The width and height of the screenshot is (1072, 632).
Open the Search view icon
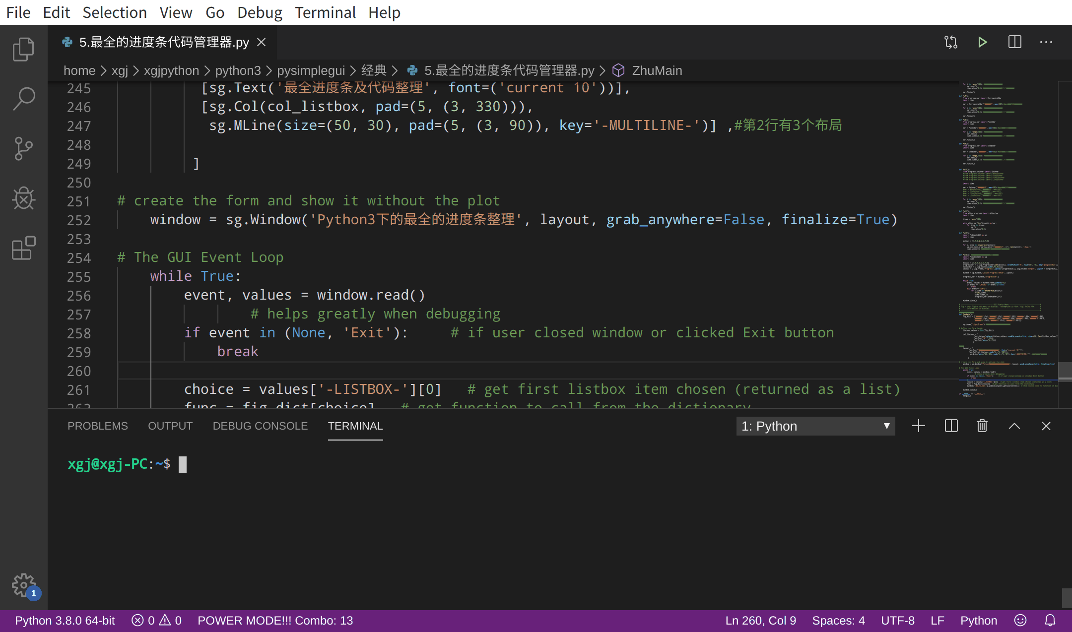(x=23, y=99)
